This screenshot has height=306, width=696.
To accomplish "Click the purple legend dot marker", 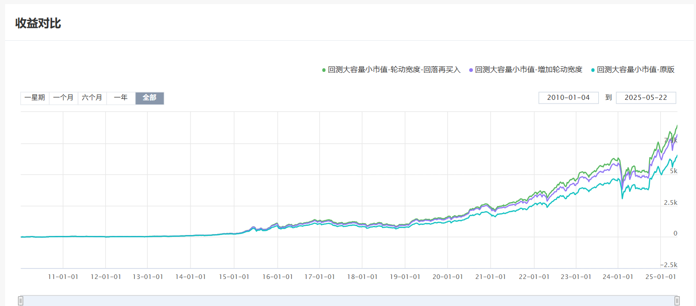I will pyautogui.click(x=471, y=70).
